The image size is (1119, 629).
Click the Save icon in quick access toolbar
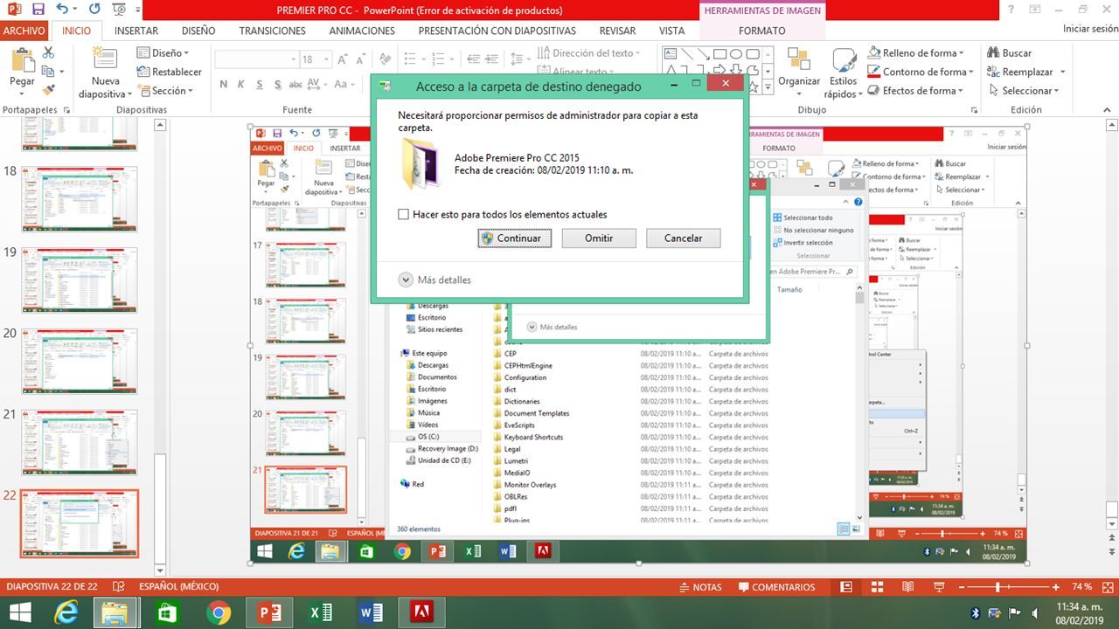pyautogui.click(x=38, y=10)
